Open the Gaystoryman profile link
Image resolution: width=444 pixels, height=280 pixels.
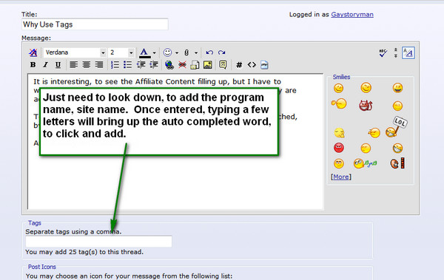(352, 15)
